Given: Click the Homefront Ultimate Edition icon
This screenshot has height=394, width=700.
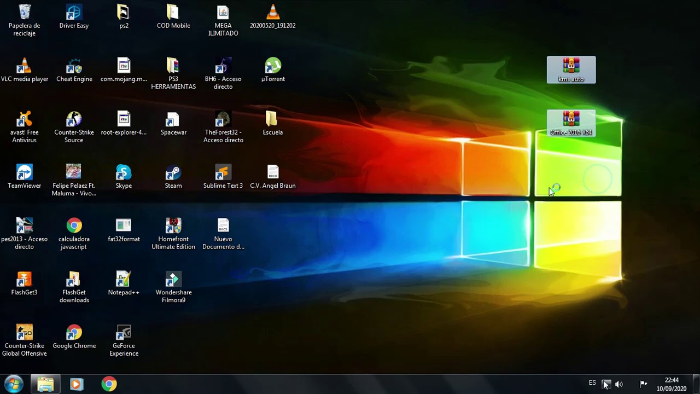Looking at the screenshot, I should [x=173, y=234].
